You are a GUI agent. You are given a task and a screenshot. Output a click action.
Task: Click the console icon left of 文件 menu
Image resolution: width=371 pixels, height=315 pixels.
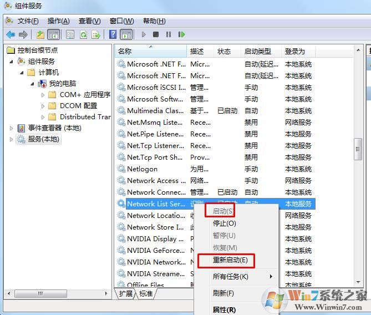(x=9, y=21)
